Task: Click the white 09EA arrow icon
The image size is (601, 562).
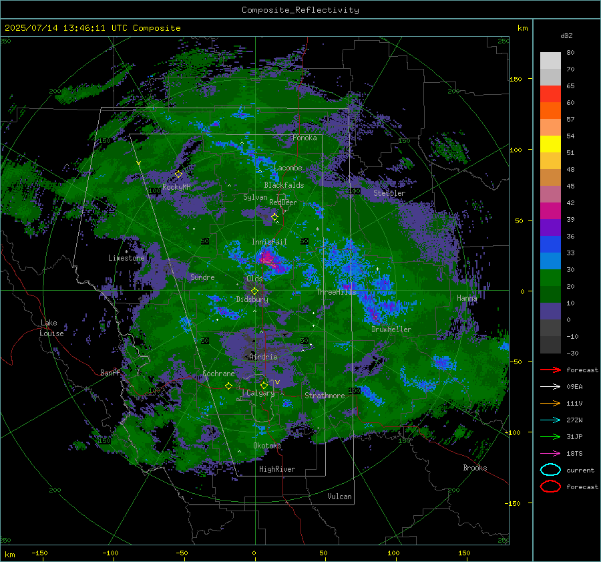Action: tap(550, 386)
